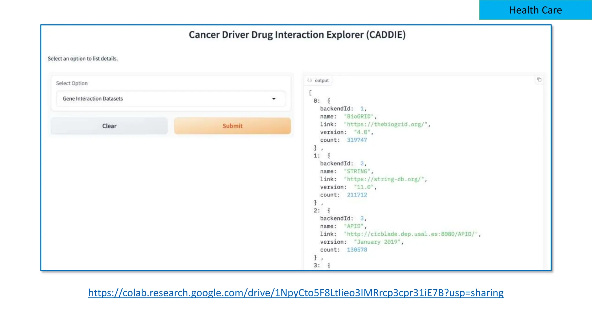Click the orange Submit button

(232, 126)
